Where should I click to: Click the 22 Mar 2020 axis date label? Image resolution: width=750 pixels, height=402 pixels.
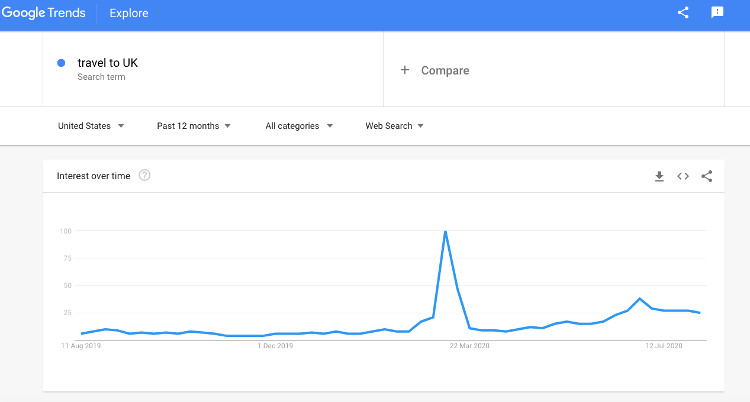coord(469,346)
